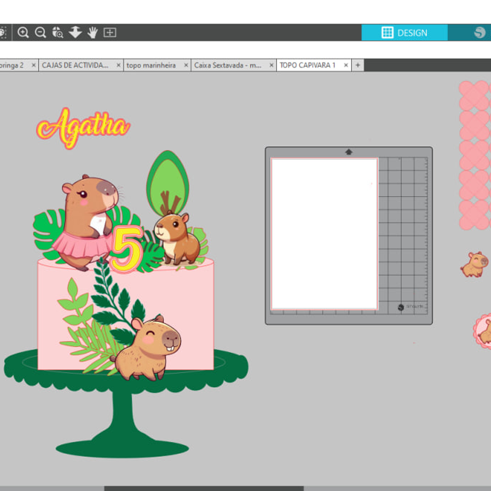Switch to the topo marinheira tab
Screen dimensions: 491x491
point(151,65)
